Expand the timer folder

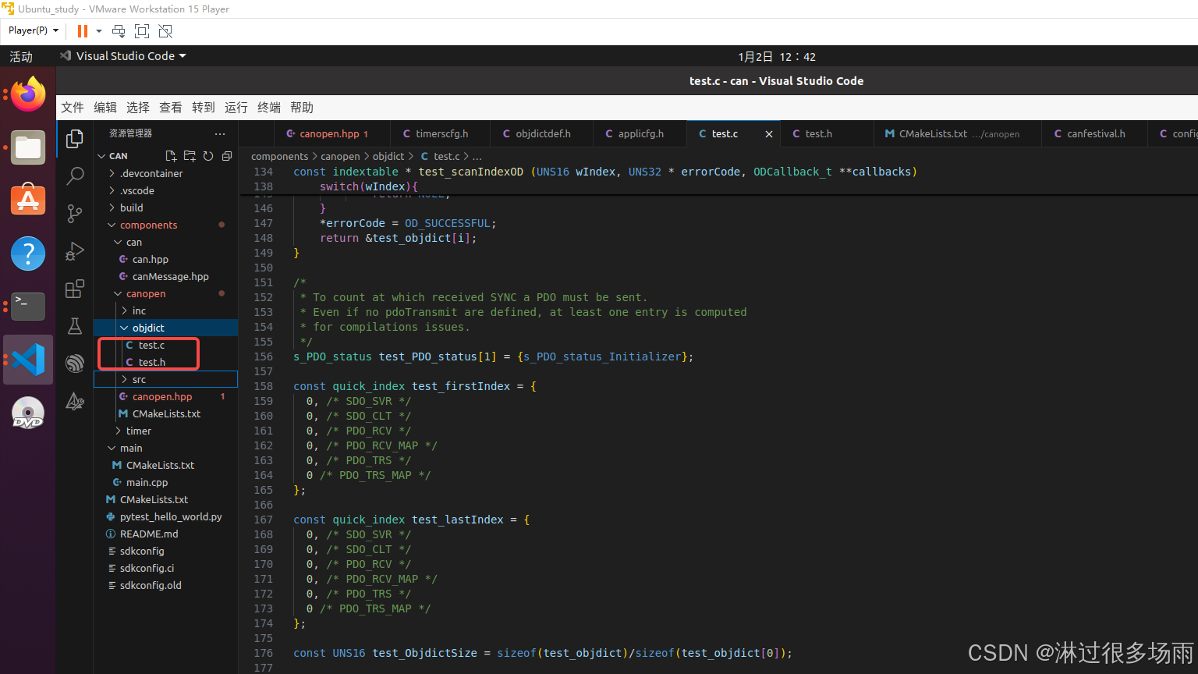click(x=165, y=431)
